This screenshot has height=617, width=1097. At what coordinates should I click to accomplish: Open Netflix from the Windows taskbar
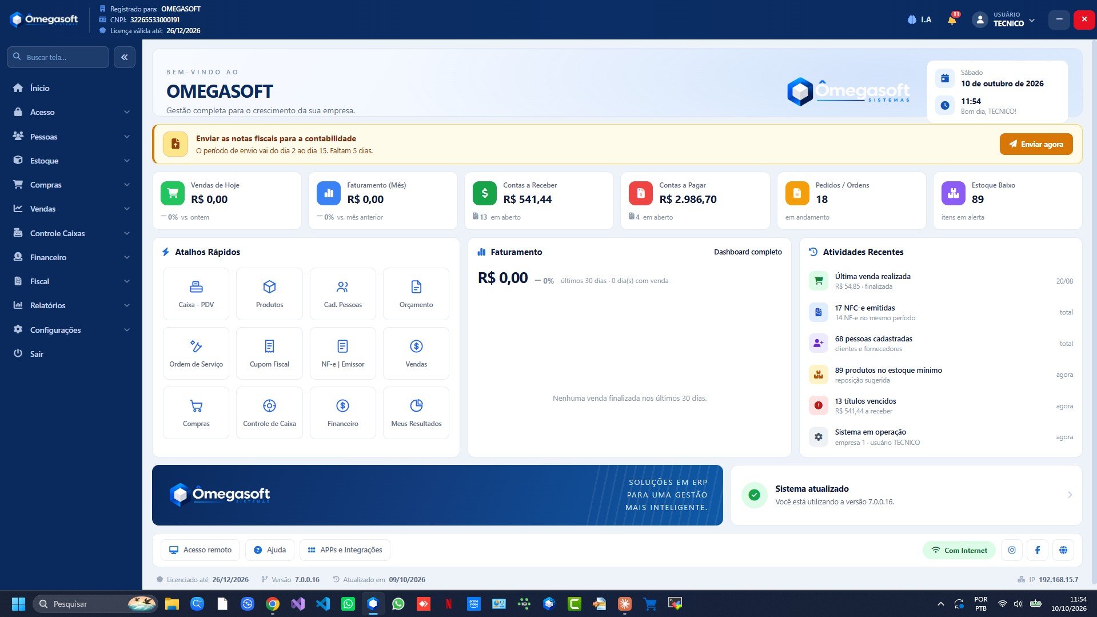[x=449, y=603]
